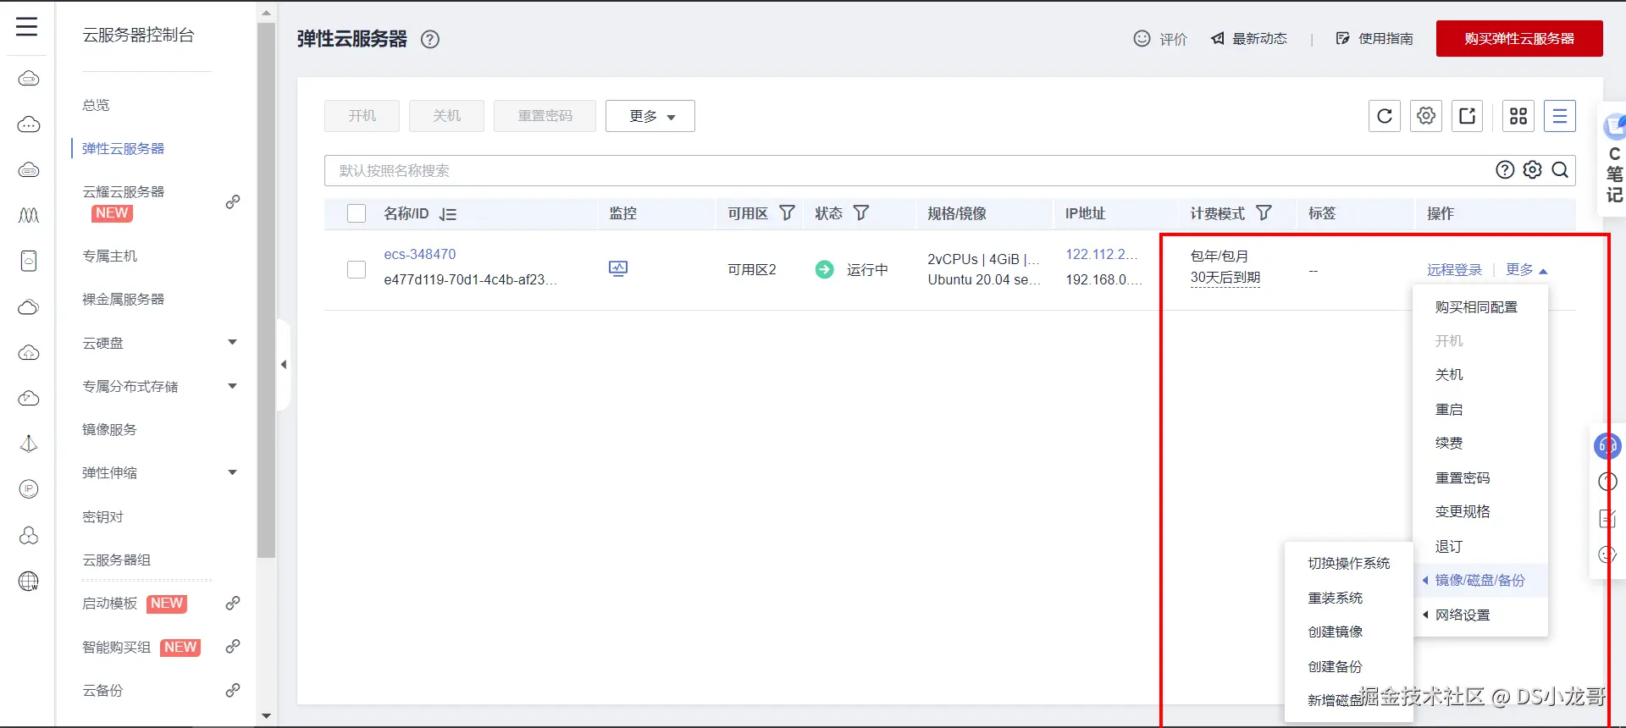
Task: Click search help question icon
Action: (1505, 170)
